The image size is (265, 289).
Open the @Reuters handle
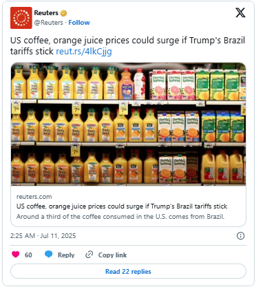tap(48, 23)
